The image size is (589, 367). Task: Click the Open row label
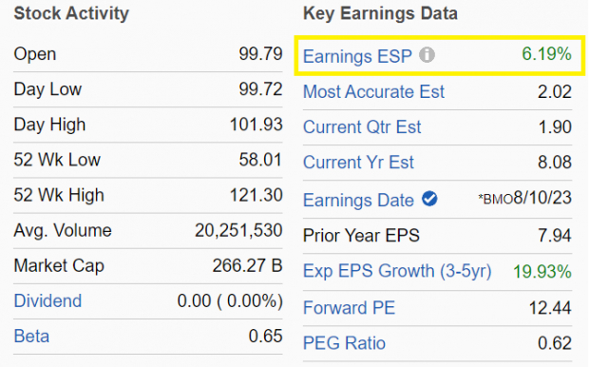[35, 54]
